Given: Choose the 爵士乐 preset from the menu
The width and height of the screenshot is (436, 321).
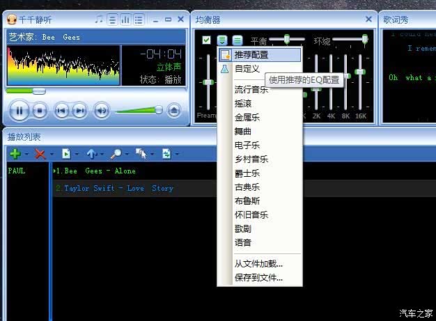Looking at the screenshot, I should [x=247, y=173].
